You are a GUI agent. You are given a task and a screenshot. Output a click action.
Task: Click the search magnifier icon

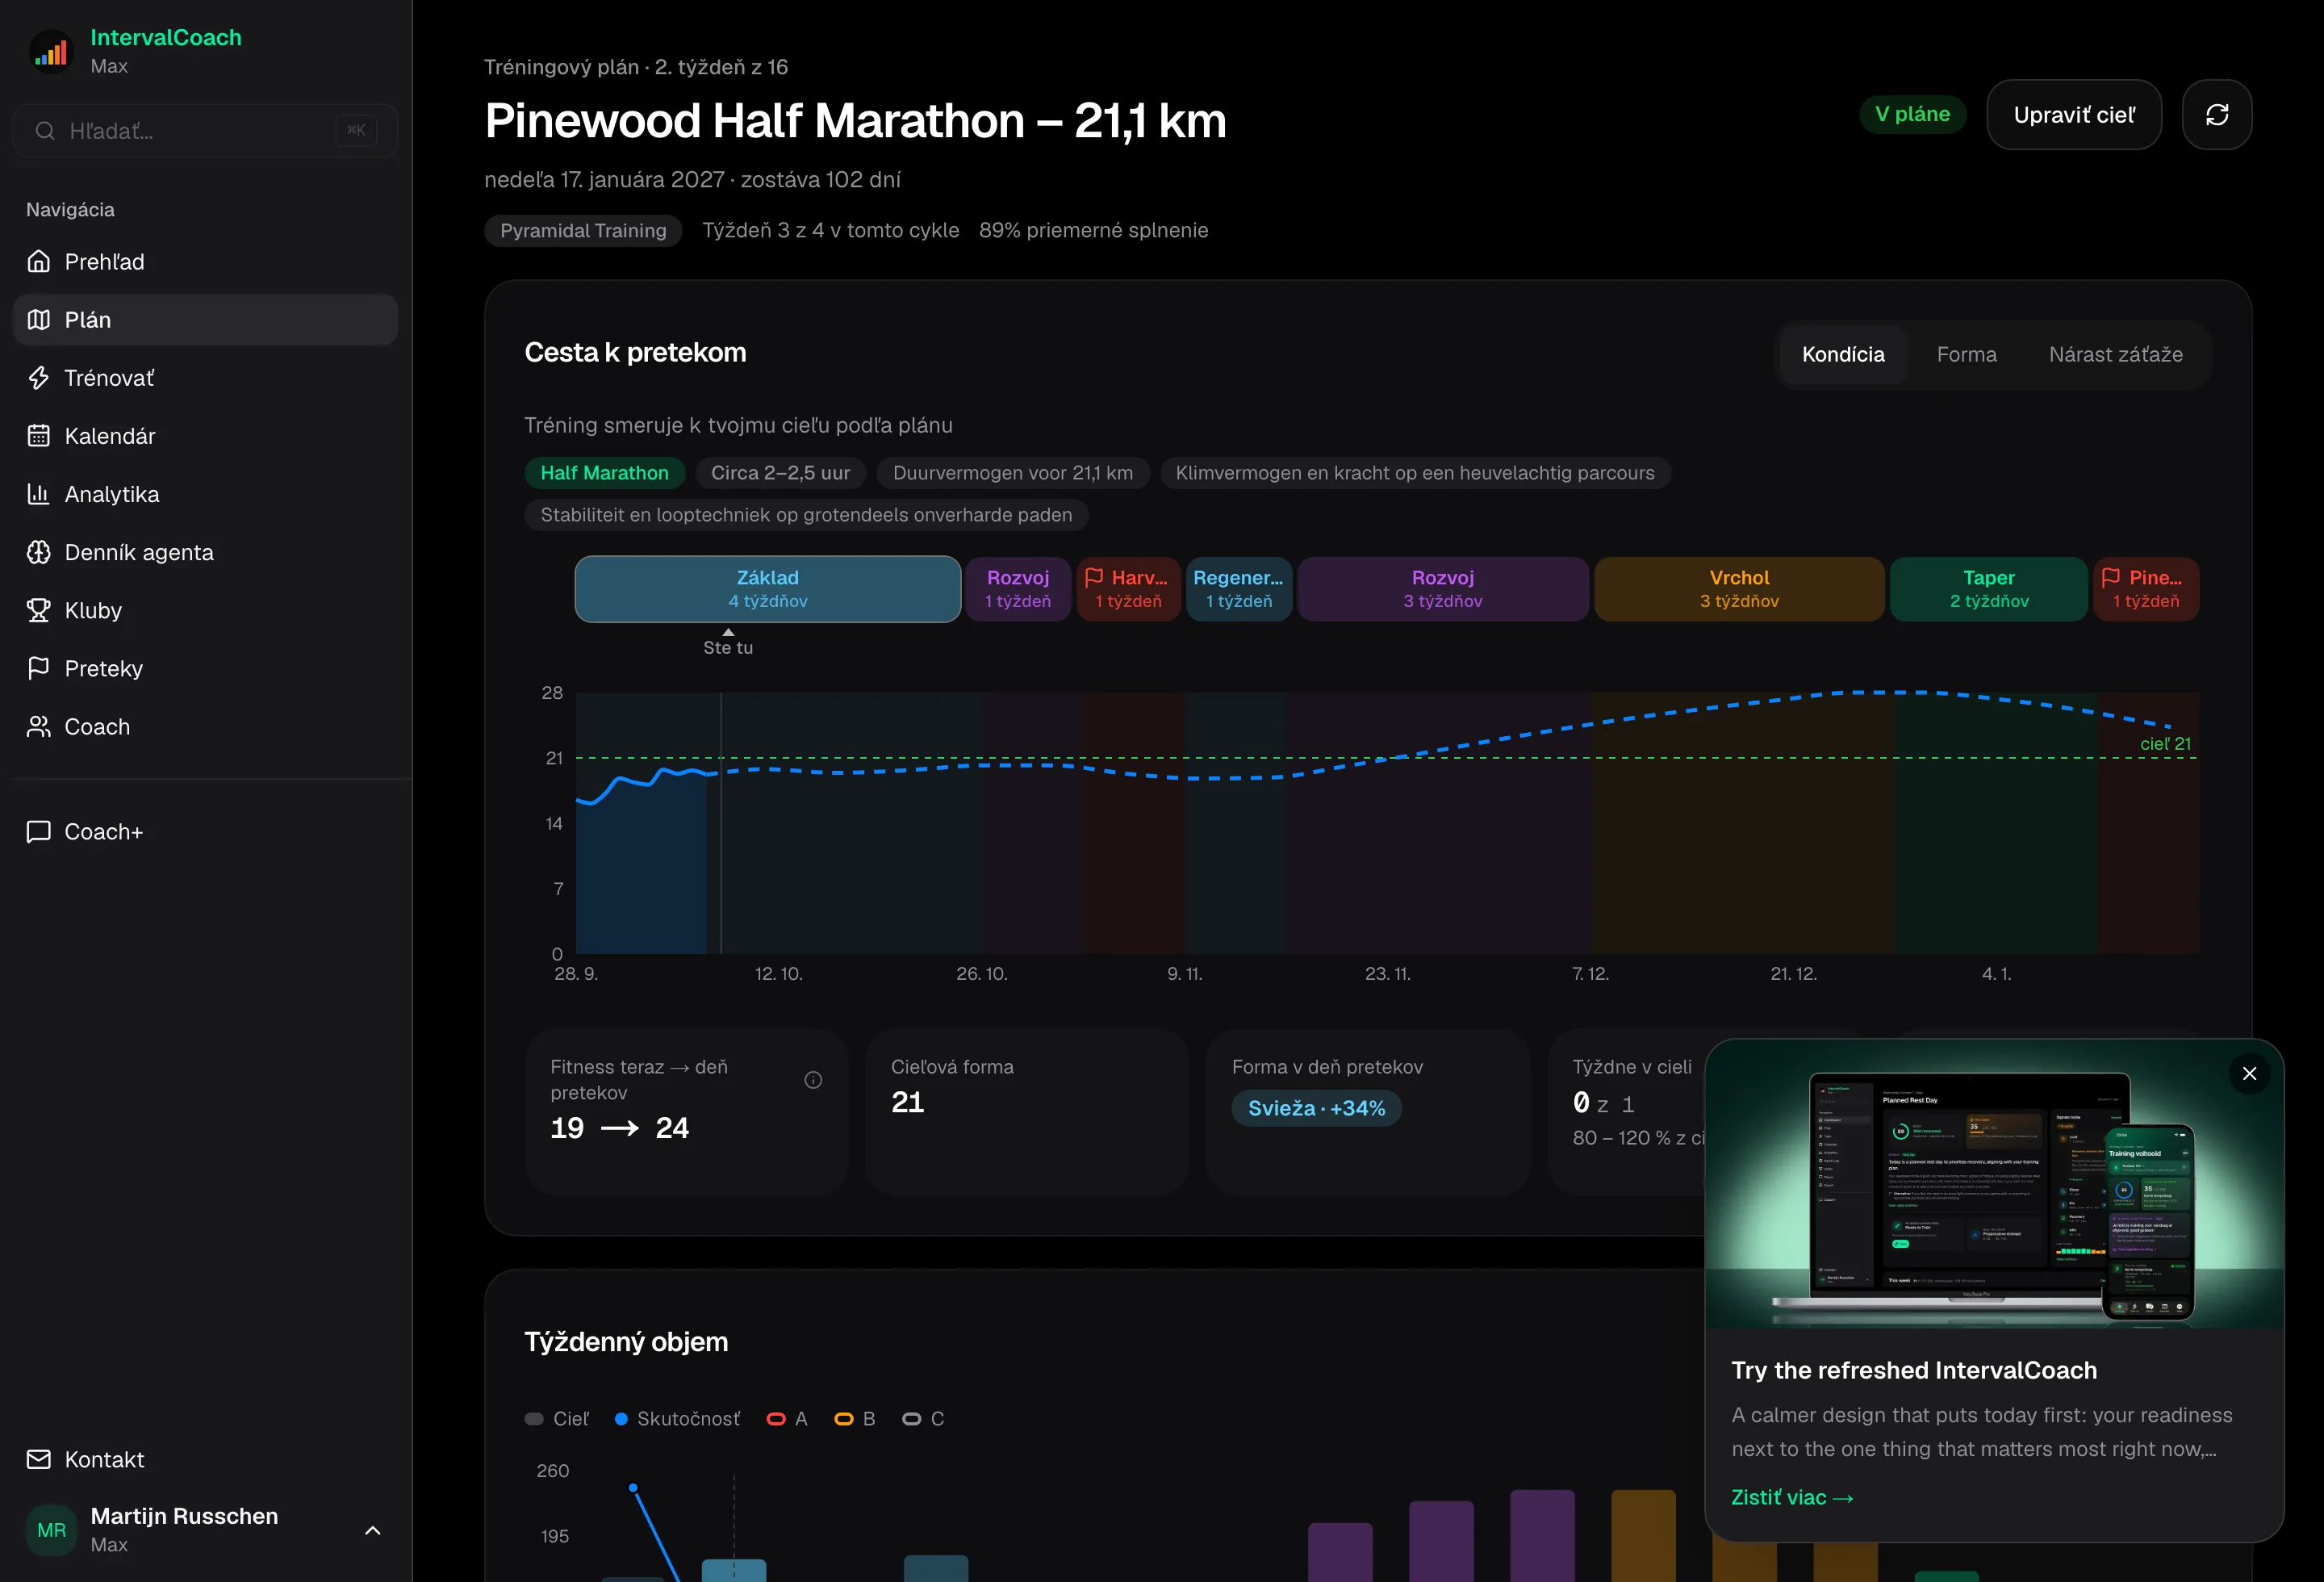coord(45,131)
